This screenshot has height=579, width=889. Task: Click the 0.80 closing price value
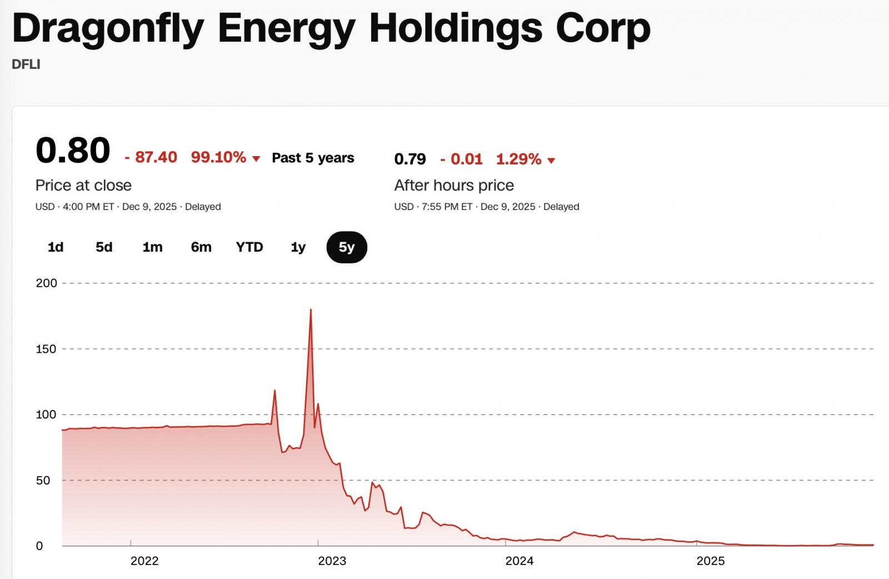tap(73, 151)
